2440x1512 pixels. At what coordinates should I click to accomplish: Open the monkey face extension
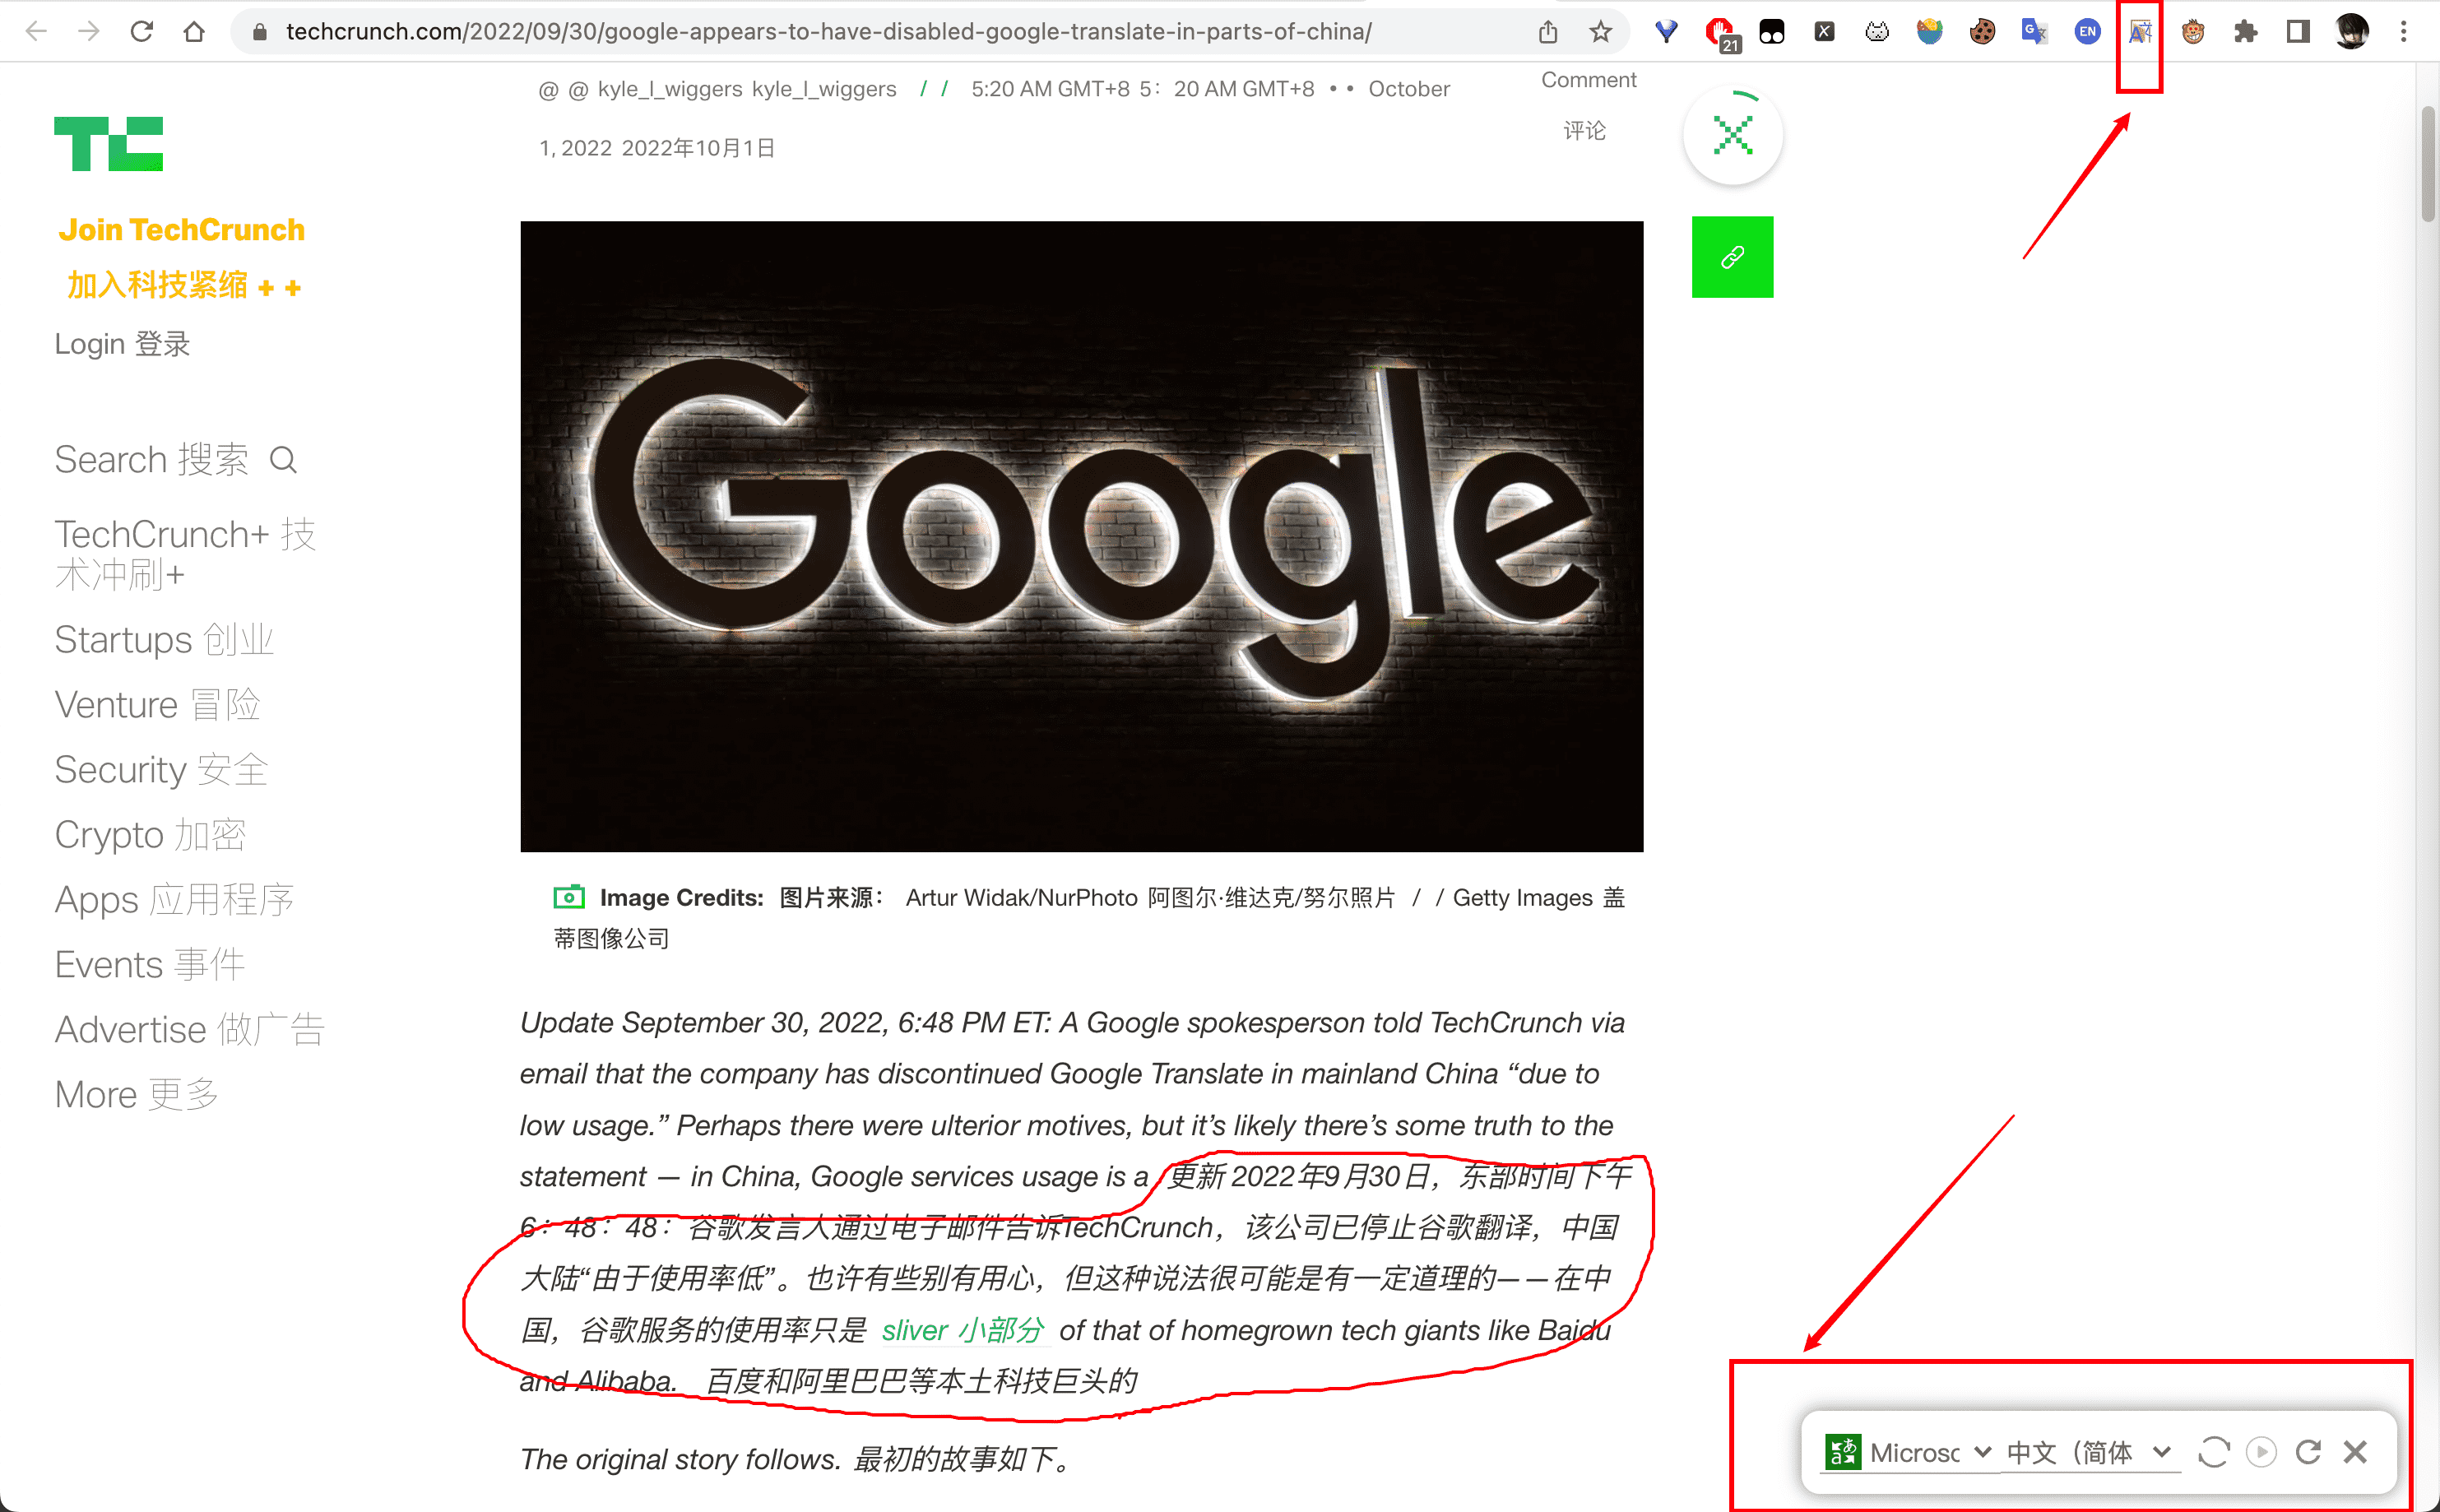[2193, 31]
